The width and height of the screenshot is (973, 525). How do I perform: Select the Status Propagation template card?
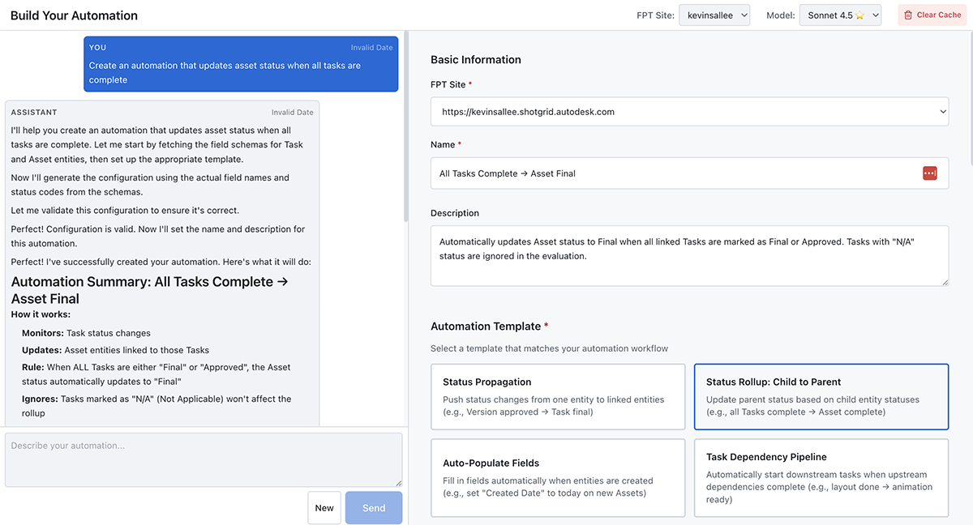(x=558, y=395)
